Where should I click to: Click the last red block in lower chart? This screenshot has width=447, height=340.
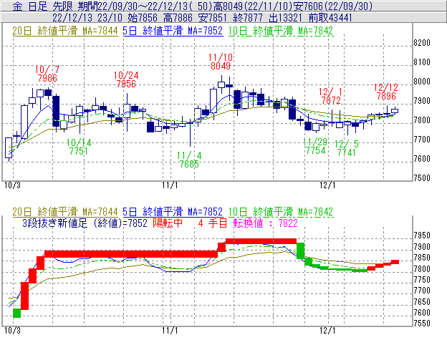pyautogui.click(x=395, y=262)
